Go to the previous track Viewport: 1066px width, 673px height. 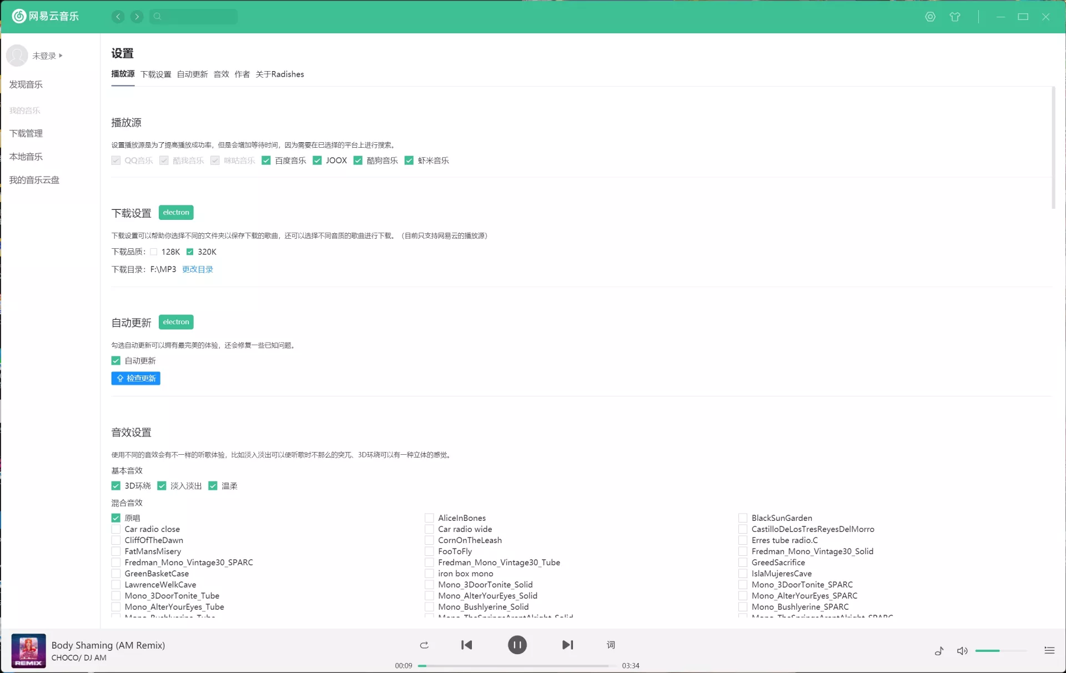466,645
